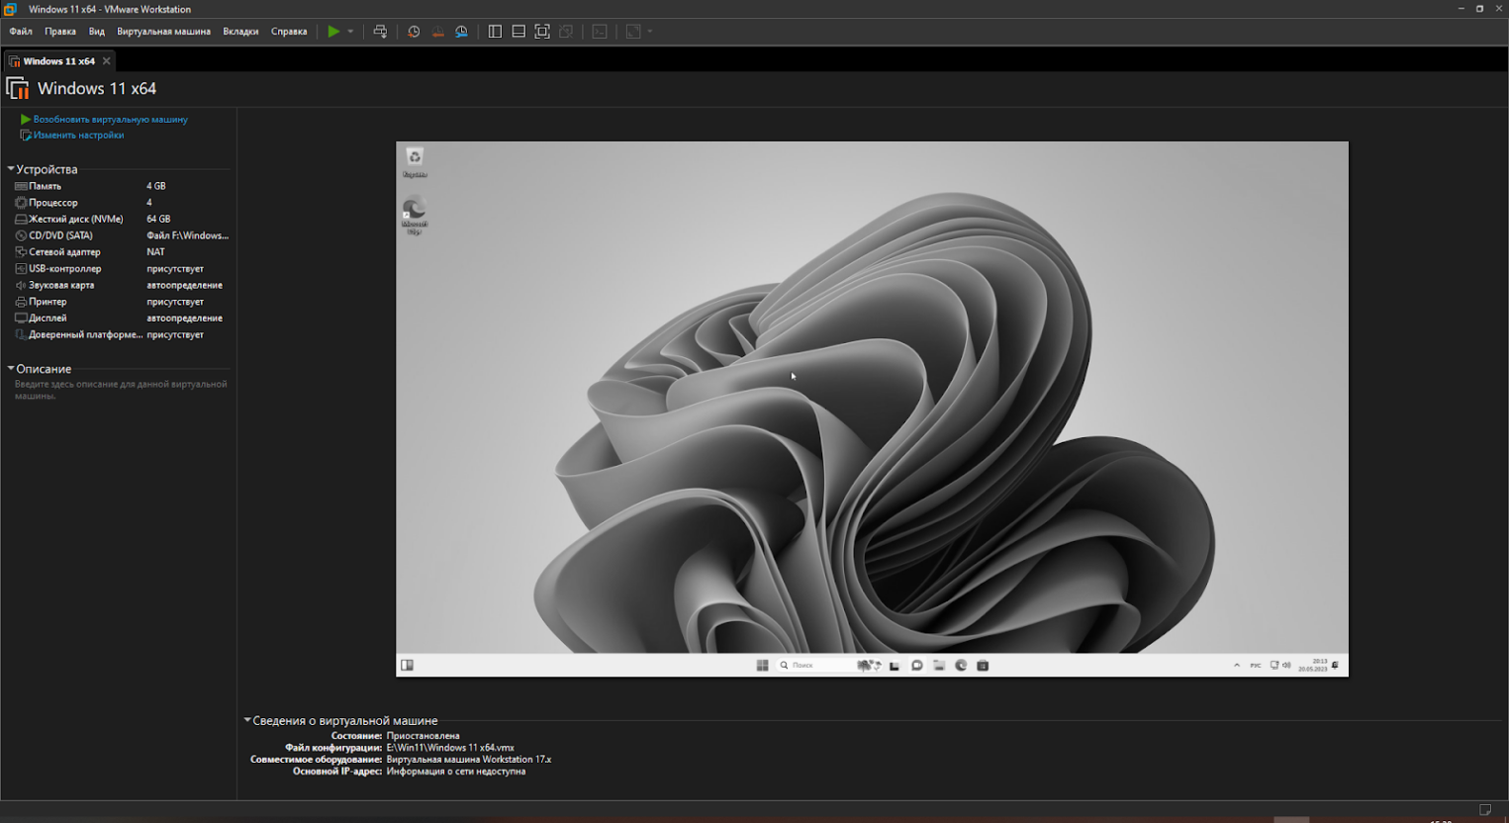Select the Windows 11 x64 tab
The width and height of the screenshot is (1509, 823).
click(59, 61)
